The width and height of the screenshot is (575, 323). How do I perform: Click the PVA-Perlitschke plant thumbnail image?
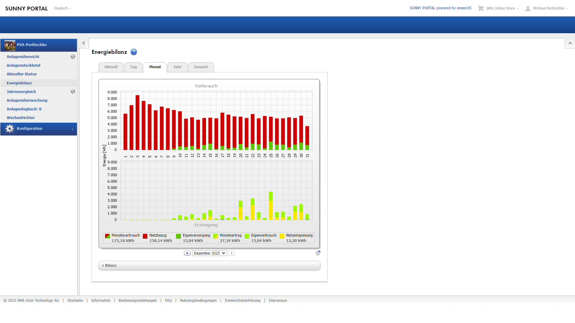click(10, 45)
